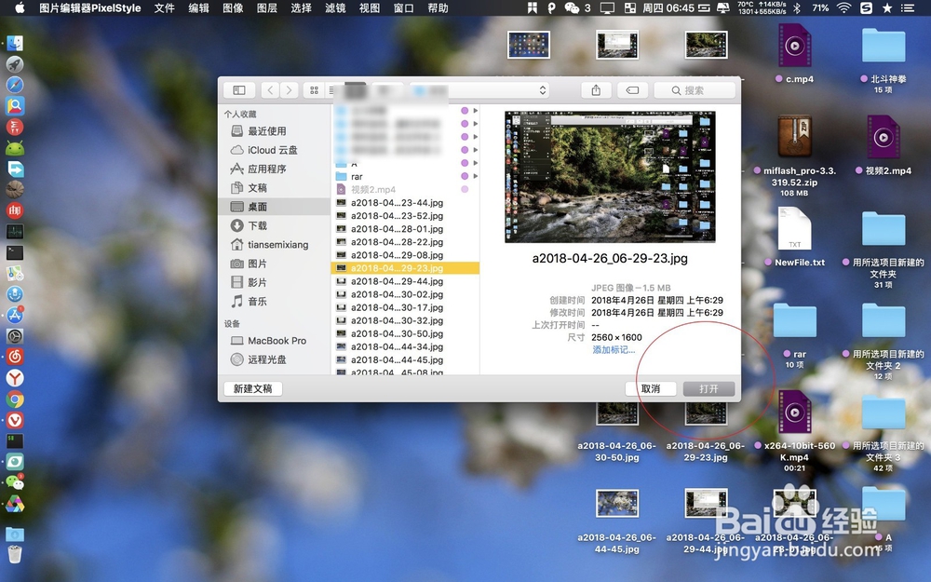931x582 pixels.
Task: Open the 滤镜 menu
Action: pos(335,8)
